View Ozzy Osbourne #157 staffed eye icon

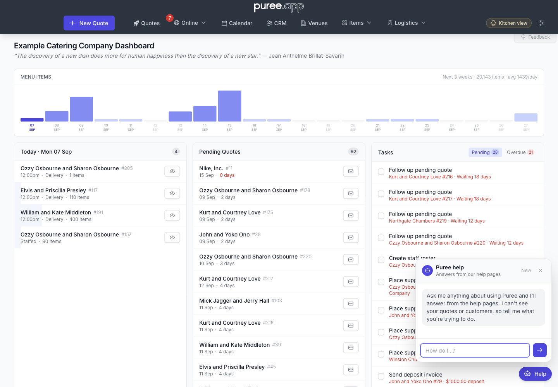point(172,237)
